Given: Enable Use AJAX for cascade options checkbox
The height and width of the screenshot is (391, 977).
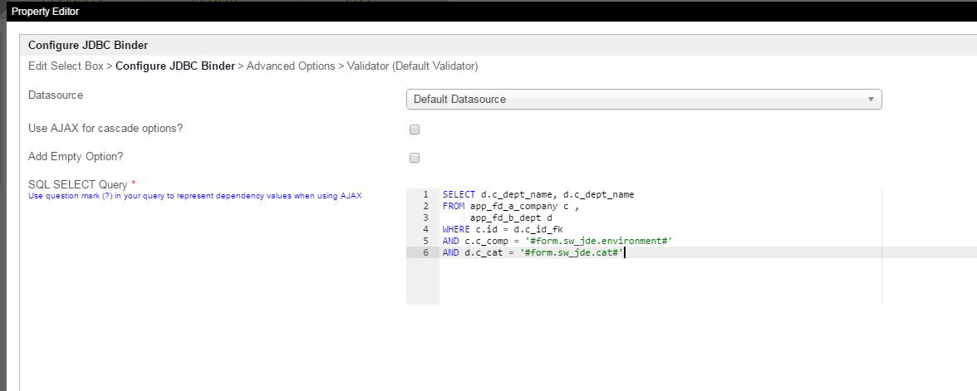Looking at the screenshot, I should (415, 130).
